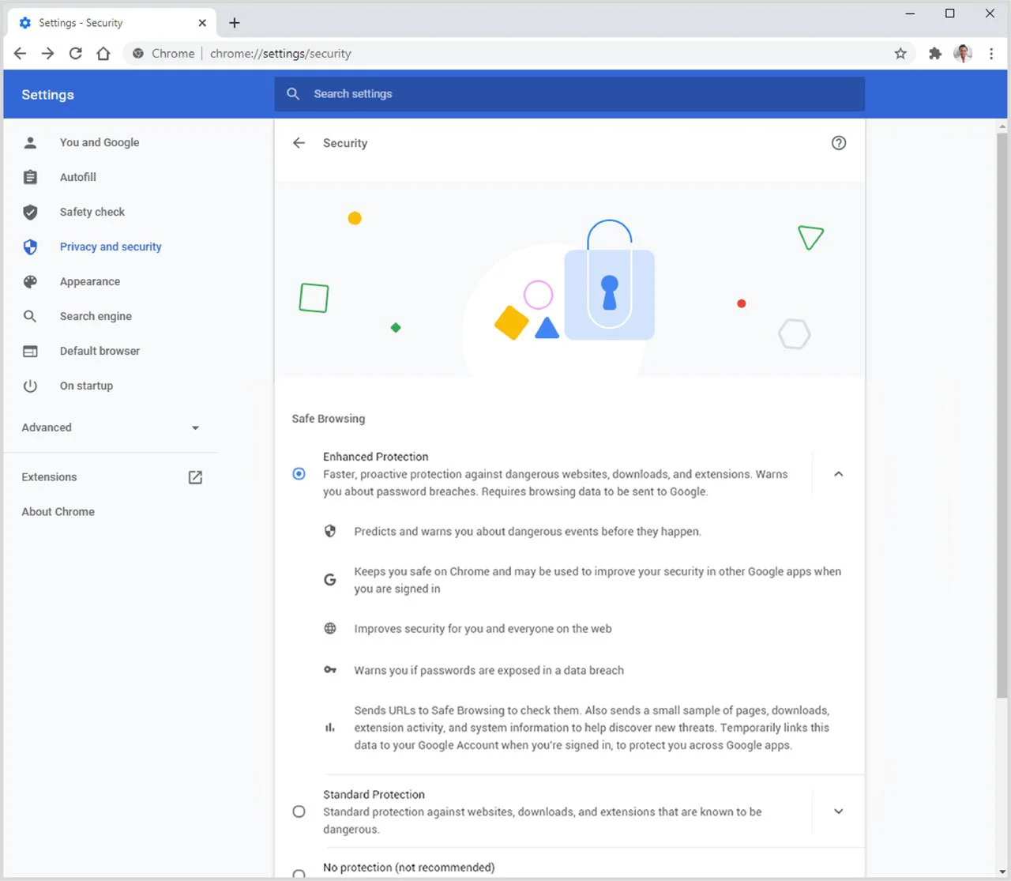Image resolution: width=1011 pixels, height=881 pixels.
Task: Focus the Search settings field
Action: [x=569, y=94]
